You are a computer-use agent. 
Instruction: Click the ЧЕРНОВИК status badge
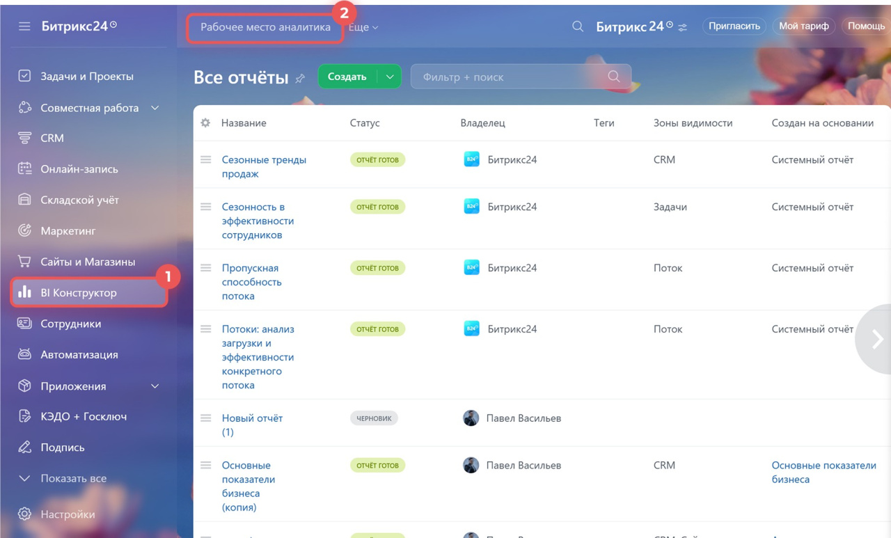point(374,418)
